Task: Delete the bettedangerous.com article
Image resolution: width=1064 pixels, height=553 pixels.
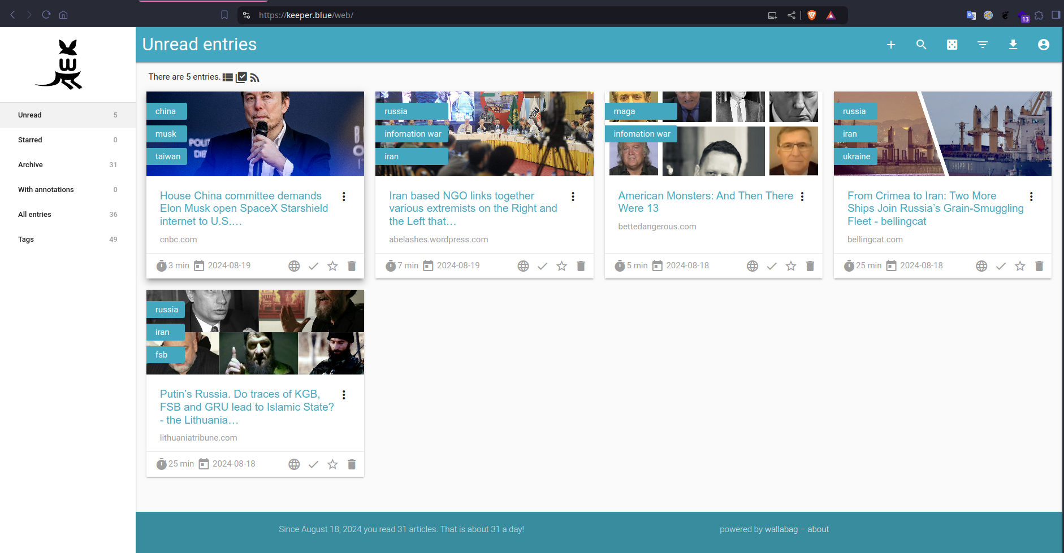Action: 810,266
